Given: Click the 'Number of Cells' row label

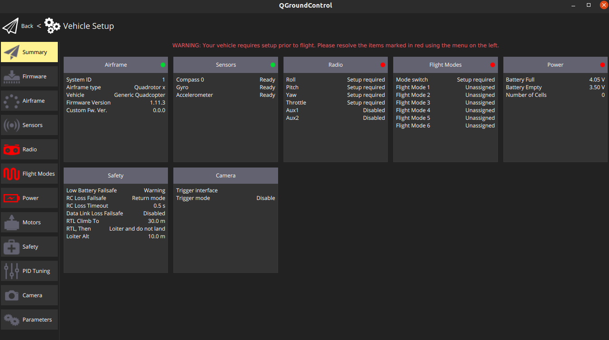Looking at the screenshot, I should (526, 95).
